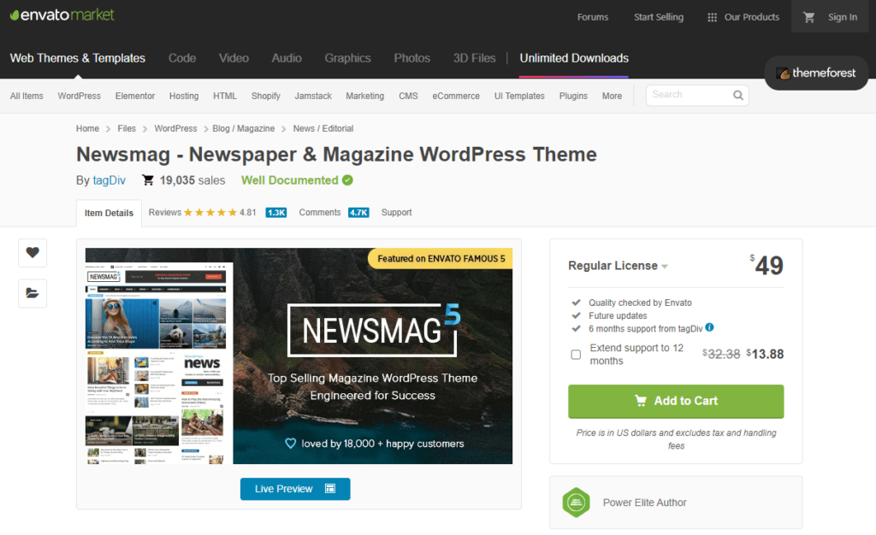Select the Jamstack category
This screenshot has height=535, width=876.
point(313,96)
